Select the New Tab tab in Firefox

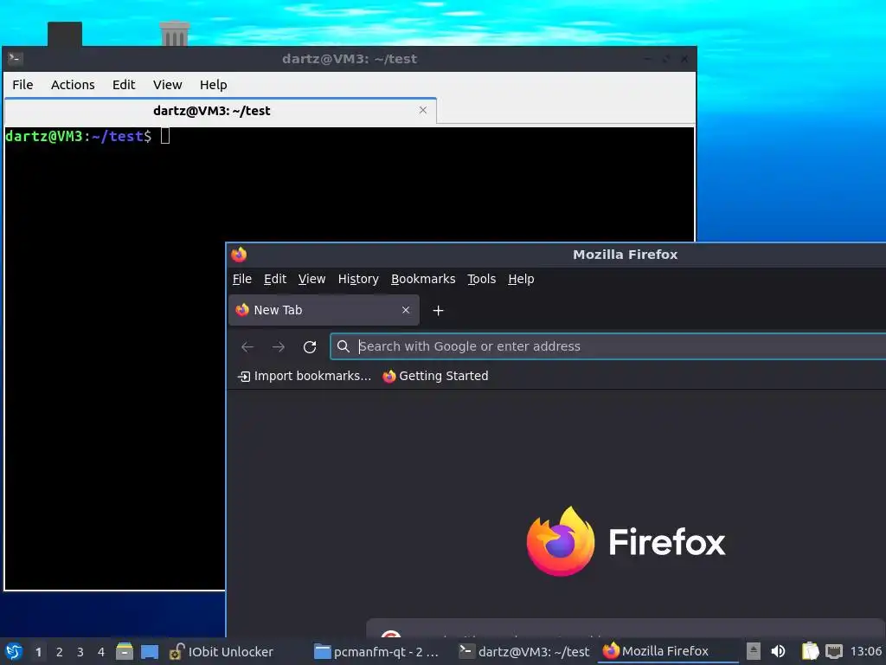[x=324, y=310]
